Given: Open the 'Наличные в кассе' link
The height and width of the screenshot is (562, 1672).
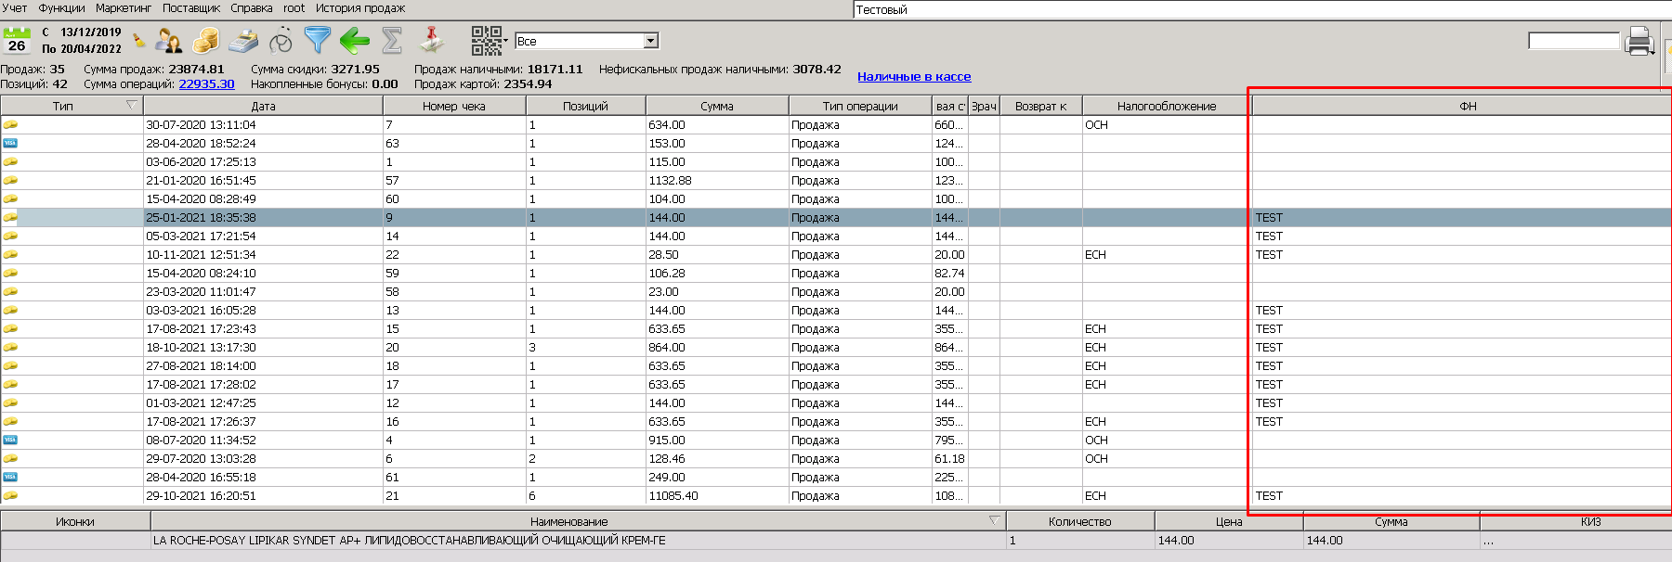Looking at the screenshot, I should point(914,77).
